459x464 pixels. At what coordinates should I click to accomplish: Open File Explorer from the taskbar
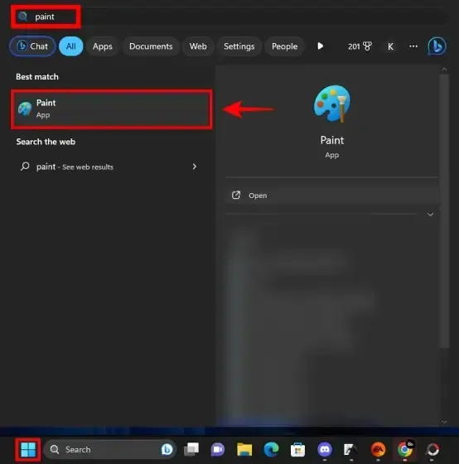pyautogui.click(x=244, y=449)
